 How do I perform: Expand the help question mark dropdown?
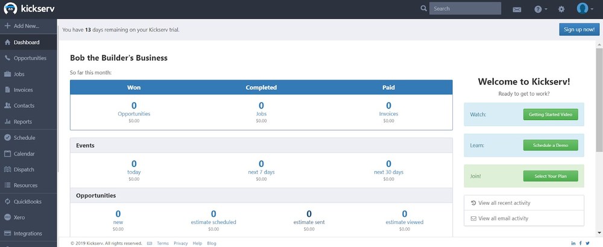pyautogui.click(x=540, y=9)
